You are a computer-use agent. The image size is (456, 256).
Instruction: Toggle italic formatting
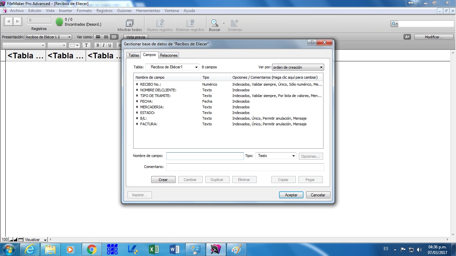(x=103, y=45)
